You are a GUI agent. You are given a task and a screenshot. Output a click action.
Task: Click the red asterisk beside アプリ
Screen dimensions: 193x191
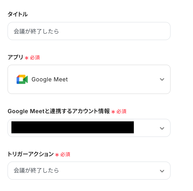(x=27, y=58)
